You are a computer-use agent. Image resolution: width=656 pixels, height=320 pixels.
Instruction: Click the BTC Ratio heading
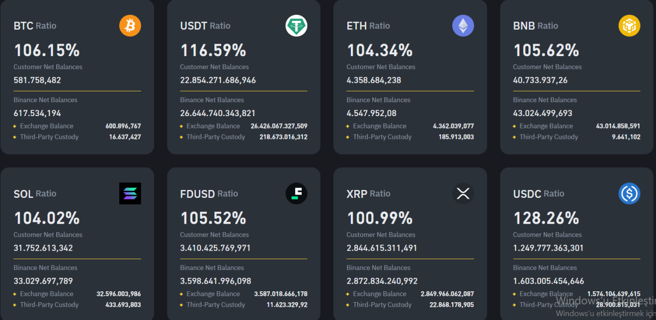click(x=35, y=26)
